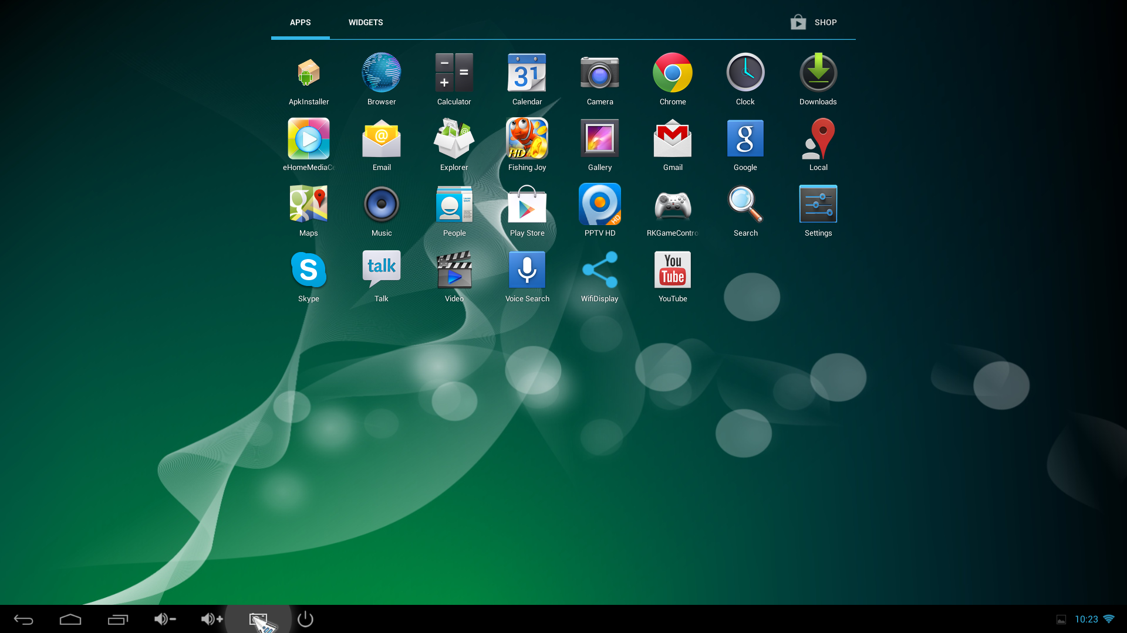Open the WifiDisplay app

click(599, 270)
